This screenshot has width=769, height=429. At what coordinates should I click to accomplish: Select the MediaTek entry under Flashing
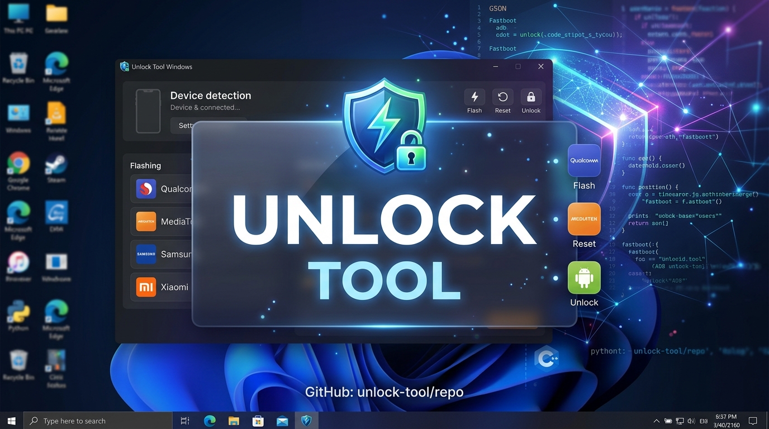(161, 222)
